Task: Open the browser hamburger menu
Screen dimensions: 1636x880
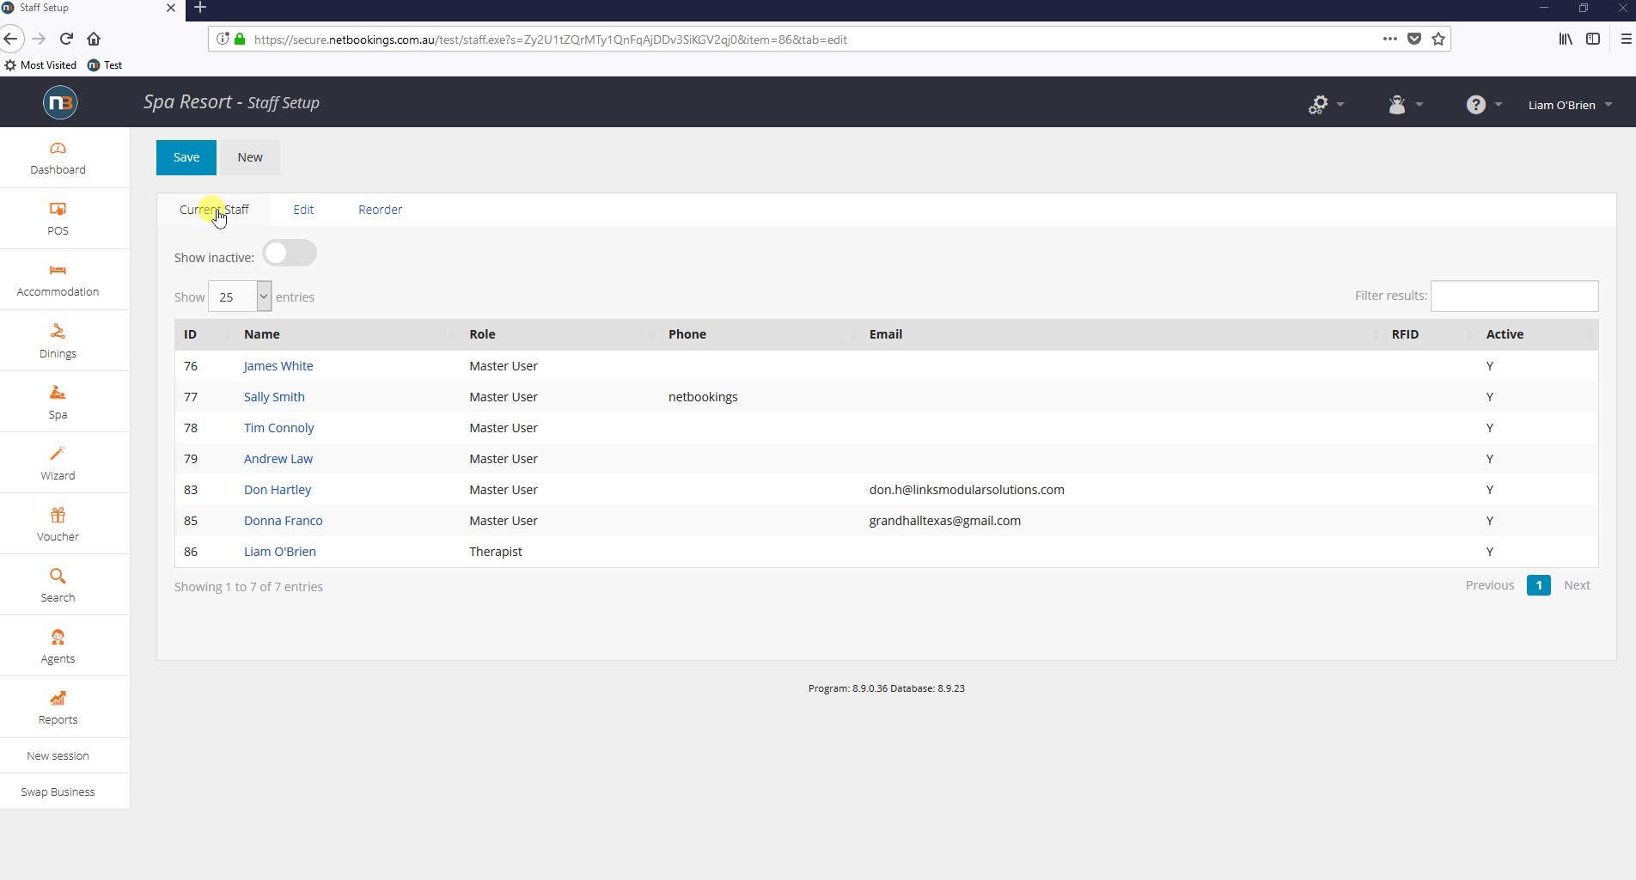Action: pos(1626,39)
